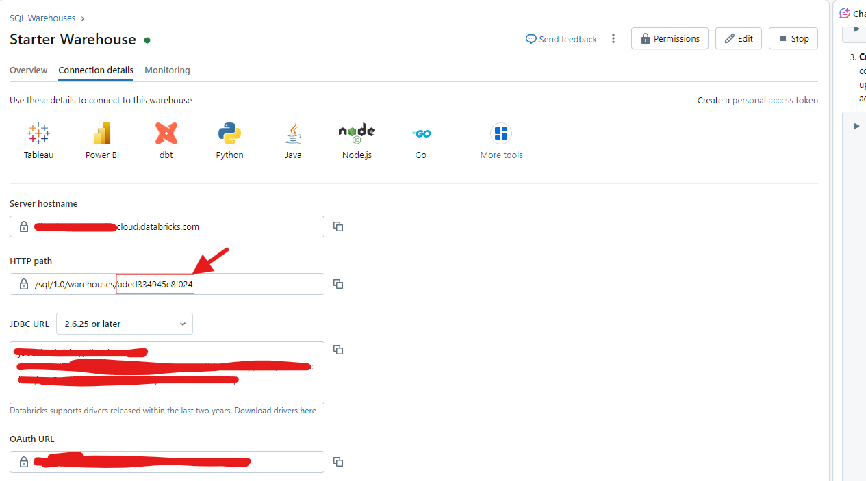Copy the Server hostname value
866x481 pixels.
338,226
